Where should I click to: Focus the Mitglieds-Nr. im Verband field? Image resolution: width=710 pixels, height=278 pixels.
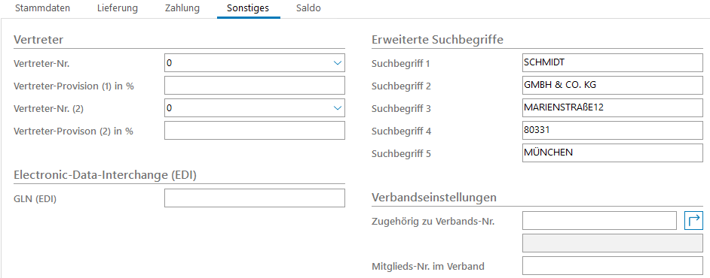pos(613,266)
